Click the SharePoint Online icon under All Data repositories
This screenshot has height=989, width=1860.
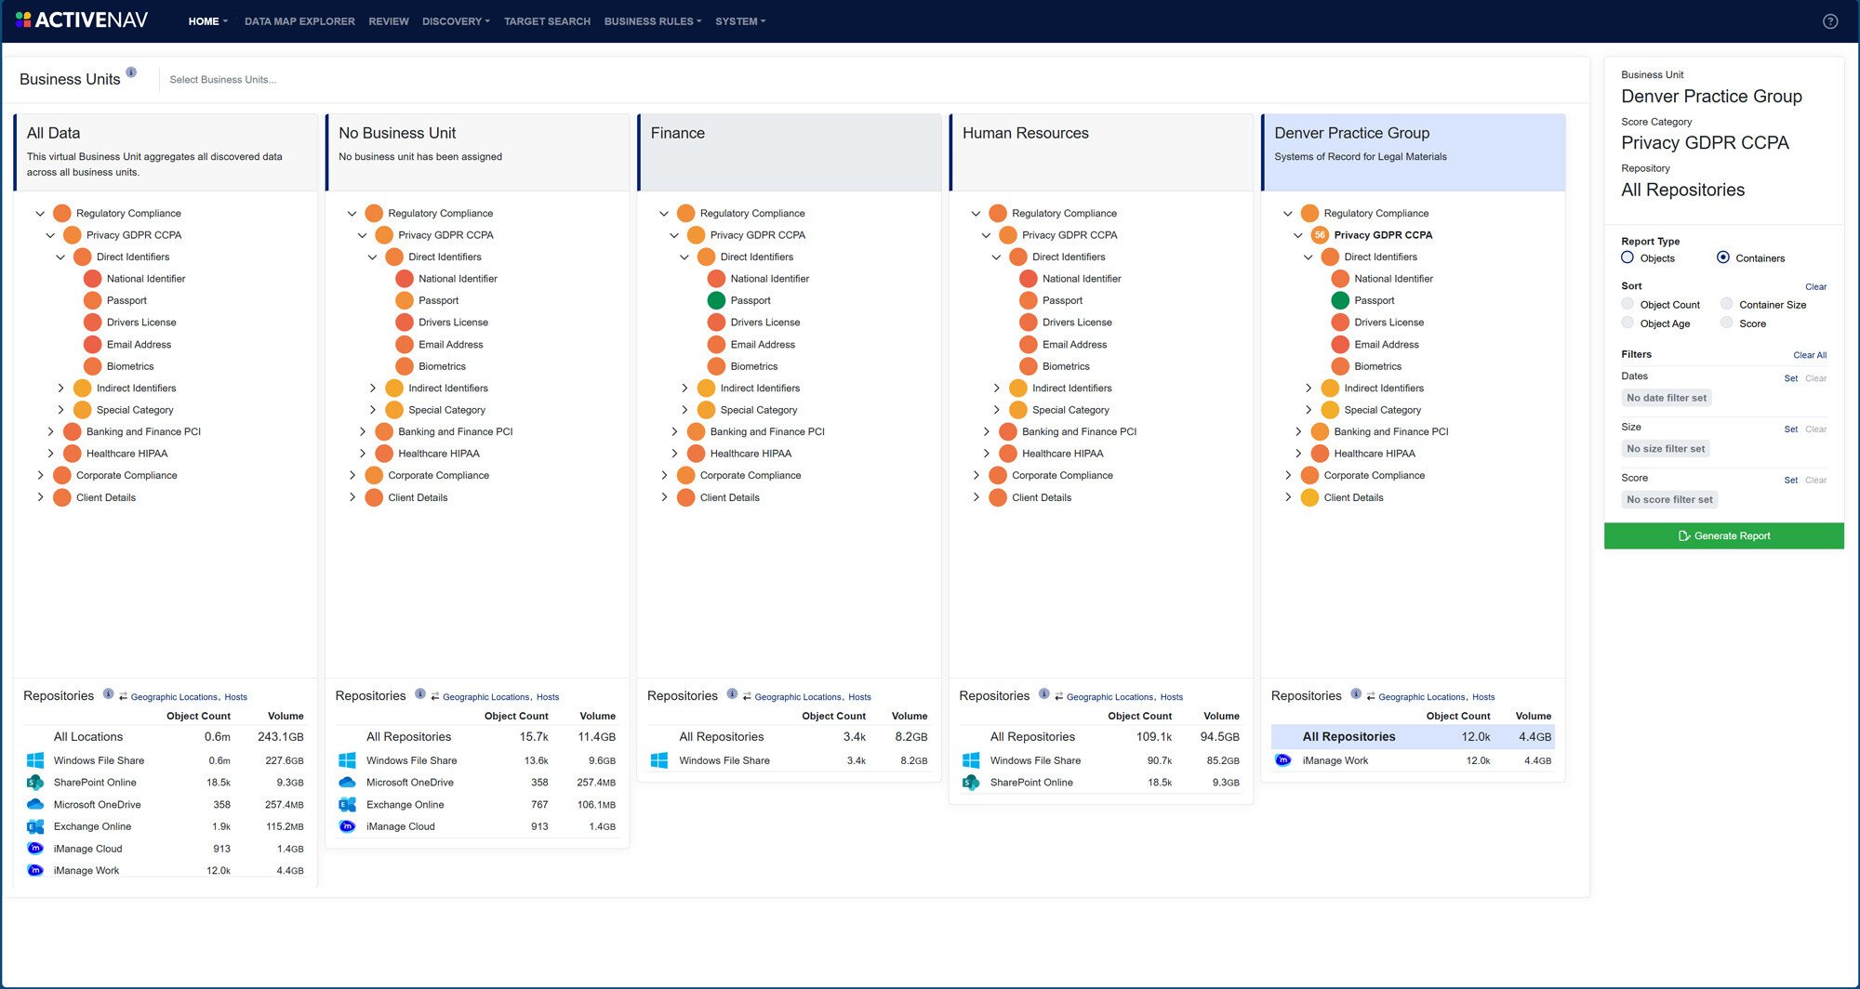[35, 782]
